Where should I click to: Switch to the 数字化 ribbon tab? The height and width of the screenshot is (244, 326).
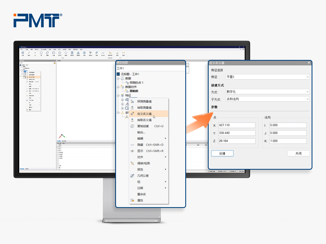pos(37,49)
